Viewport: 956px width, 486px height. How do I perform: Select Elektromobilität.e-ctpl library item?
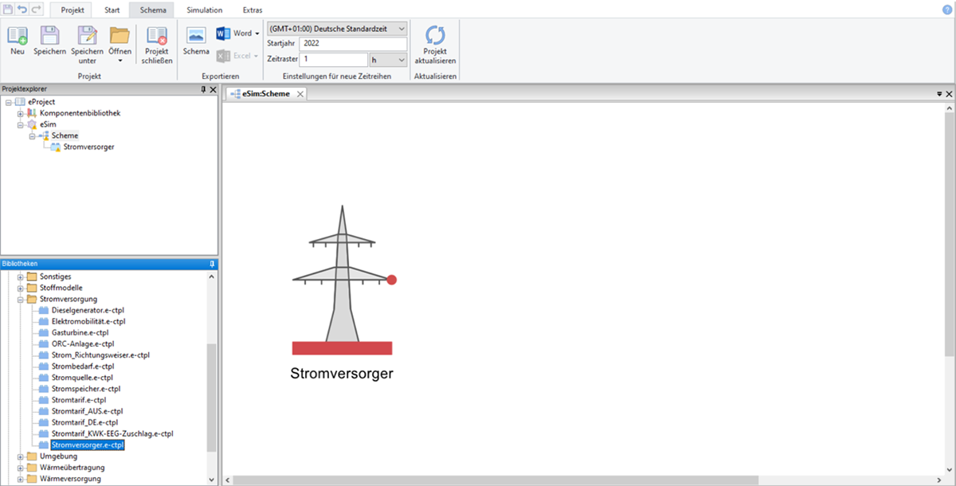tap(88, 321)
